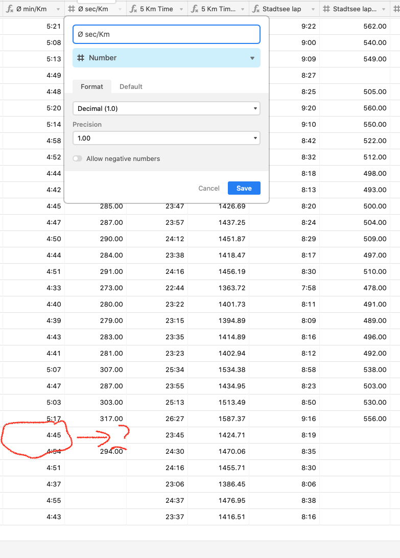This screenshot has width=400, height=558.
Task: Select cell with value 317.00
Action: click(96, 418)
